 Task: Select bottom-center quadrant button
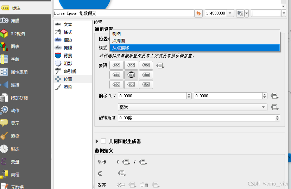click(x=131, y=84)
